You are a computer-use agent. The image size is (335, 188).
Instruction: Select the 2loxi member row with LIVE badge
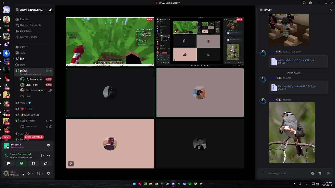click(36, 85)
